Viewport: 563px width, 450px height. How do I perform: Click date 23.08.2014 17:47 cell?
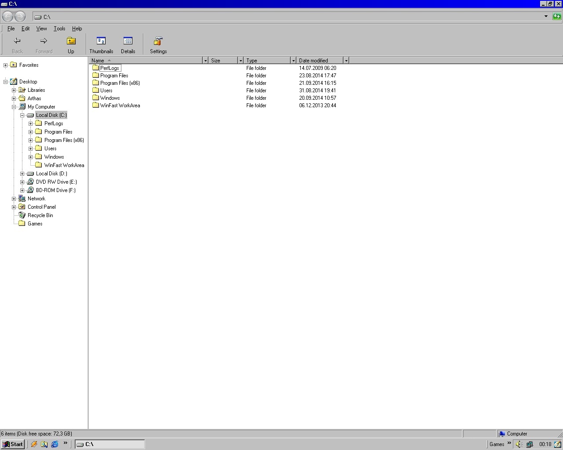click(x=318, y=76)
